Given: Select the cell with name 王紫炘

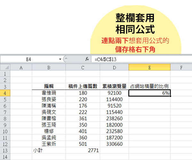Looking at the screenshot, I should [49, 144].
